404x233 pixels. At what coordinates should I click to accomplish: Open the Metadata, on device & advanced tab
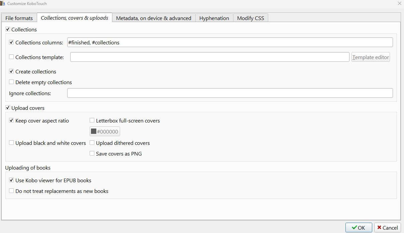click(154, 18)
